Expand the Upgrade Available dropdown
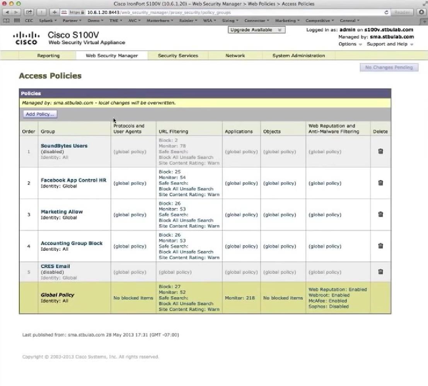This screenshot has height=386, width=428. point(257,30)
